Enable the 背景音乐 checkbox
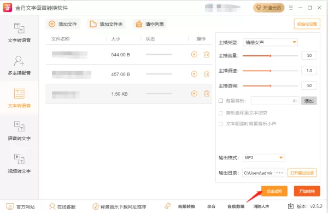Screen dimensions: 328x213 coord(221,101)
